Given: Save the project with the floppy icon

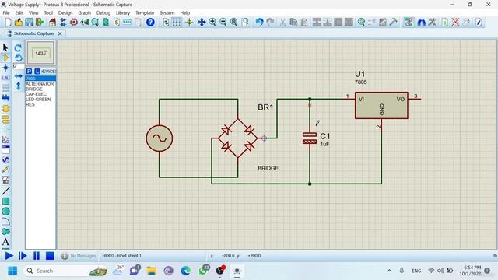Looking at the screenshot, I should [x=30, y=22].
